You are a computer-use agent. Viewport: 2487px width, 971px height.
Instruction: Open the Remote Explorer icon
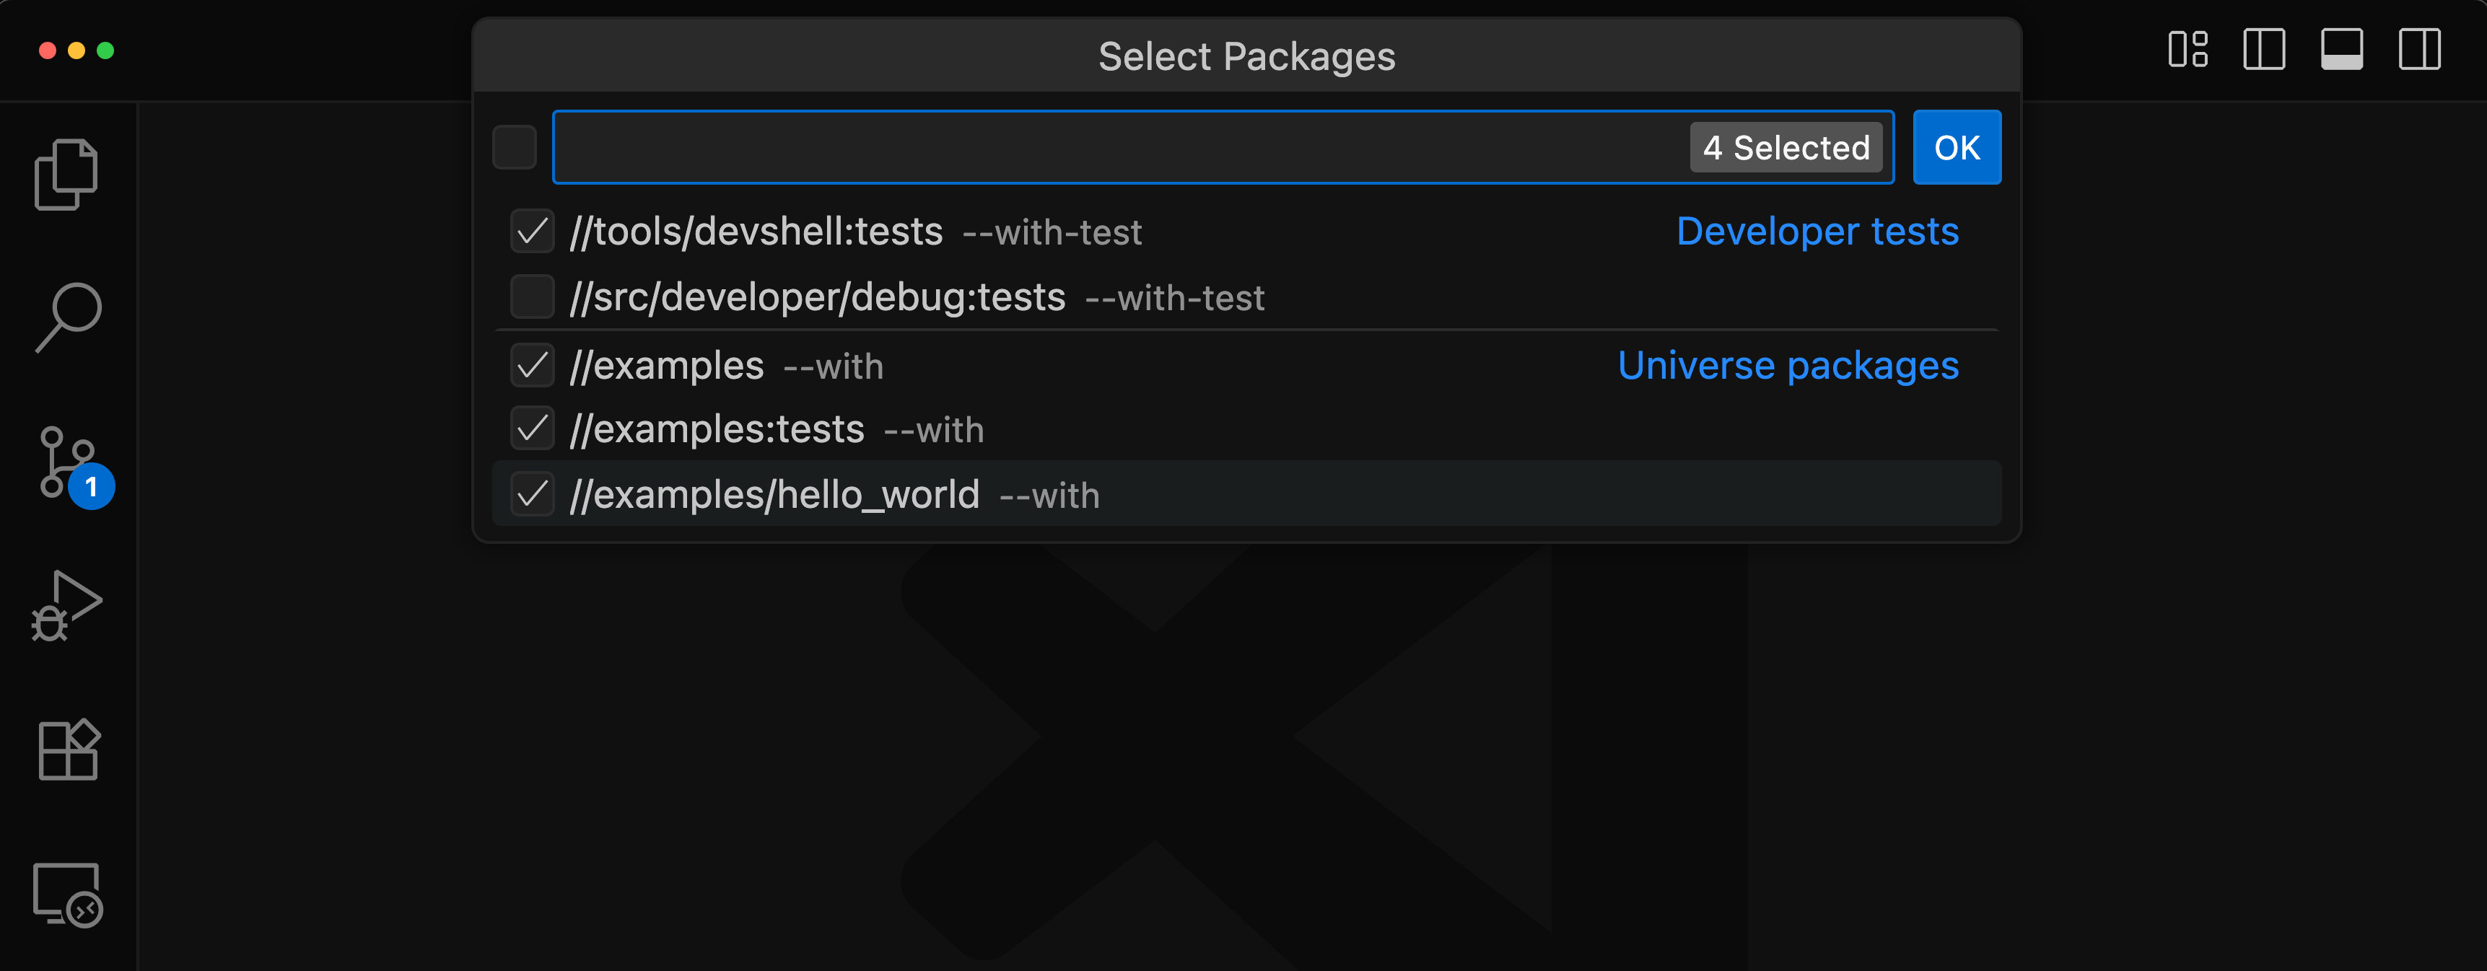tap(68, 896)
